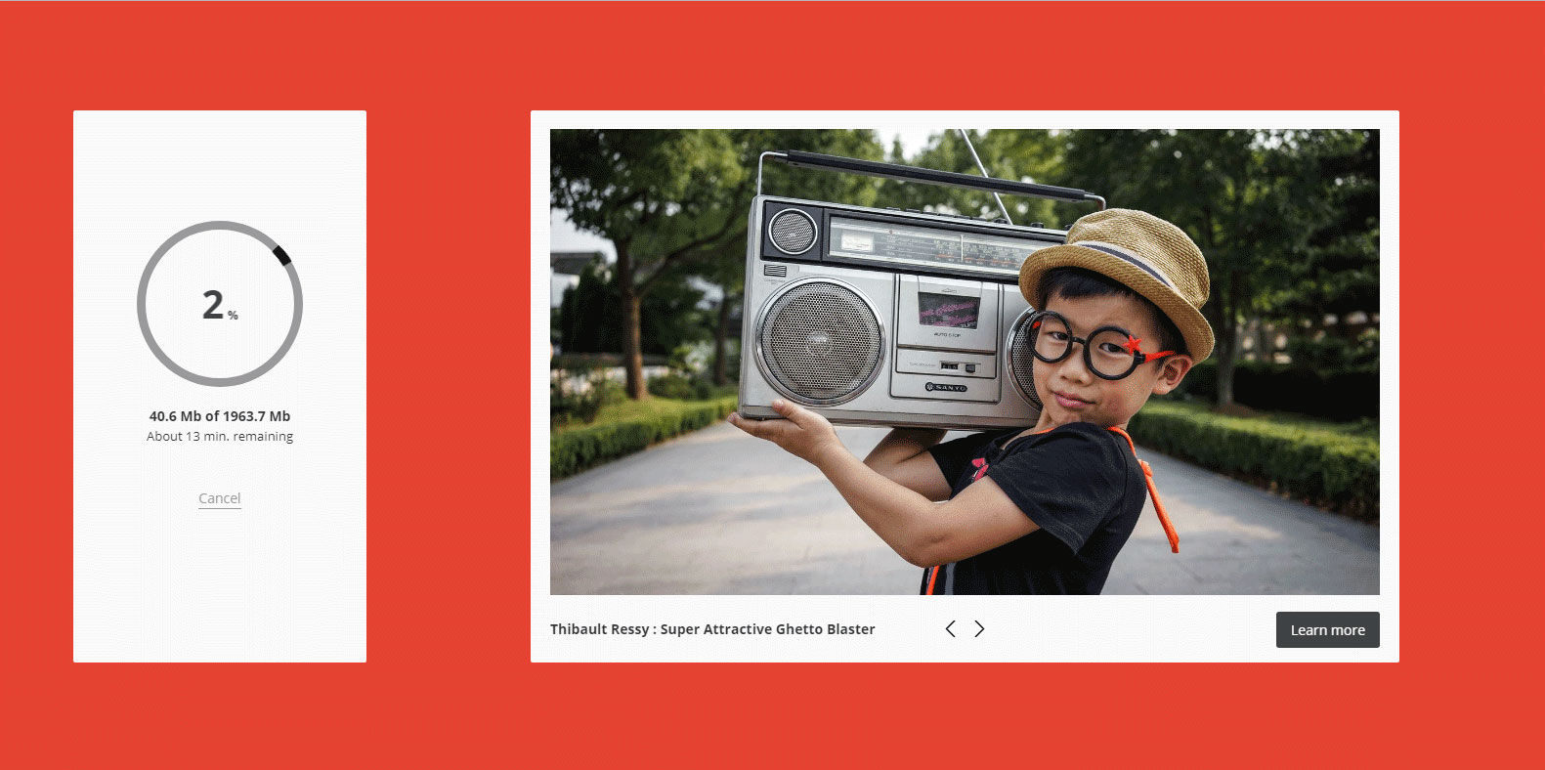This screenshot has width=1545, height=770.
Task: Click the black progress marker on ring
Action: point(281,256)
